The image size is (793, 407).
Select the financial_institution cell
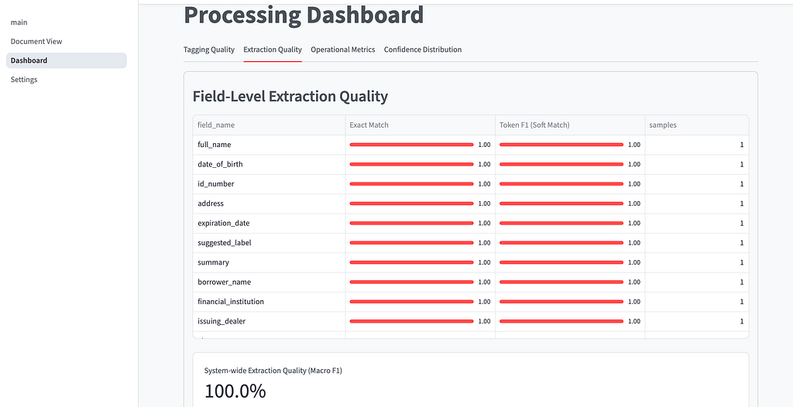[x=269, y=302]
